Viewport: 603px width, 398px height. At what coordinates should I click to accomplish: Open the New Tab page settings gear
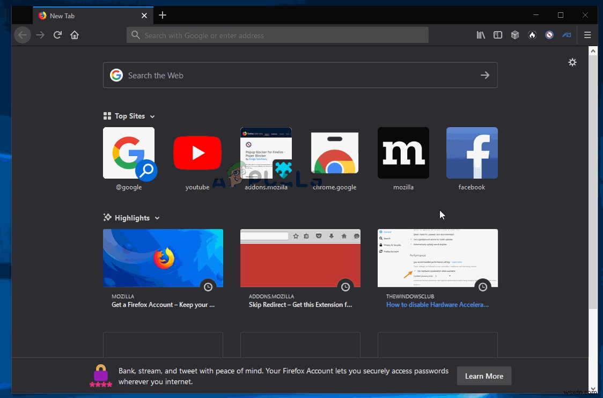(x=572, y=62)
